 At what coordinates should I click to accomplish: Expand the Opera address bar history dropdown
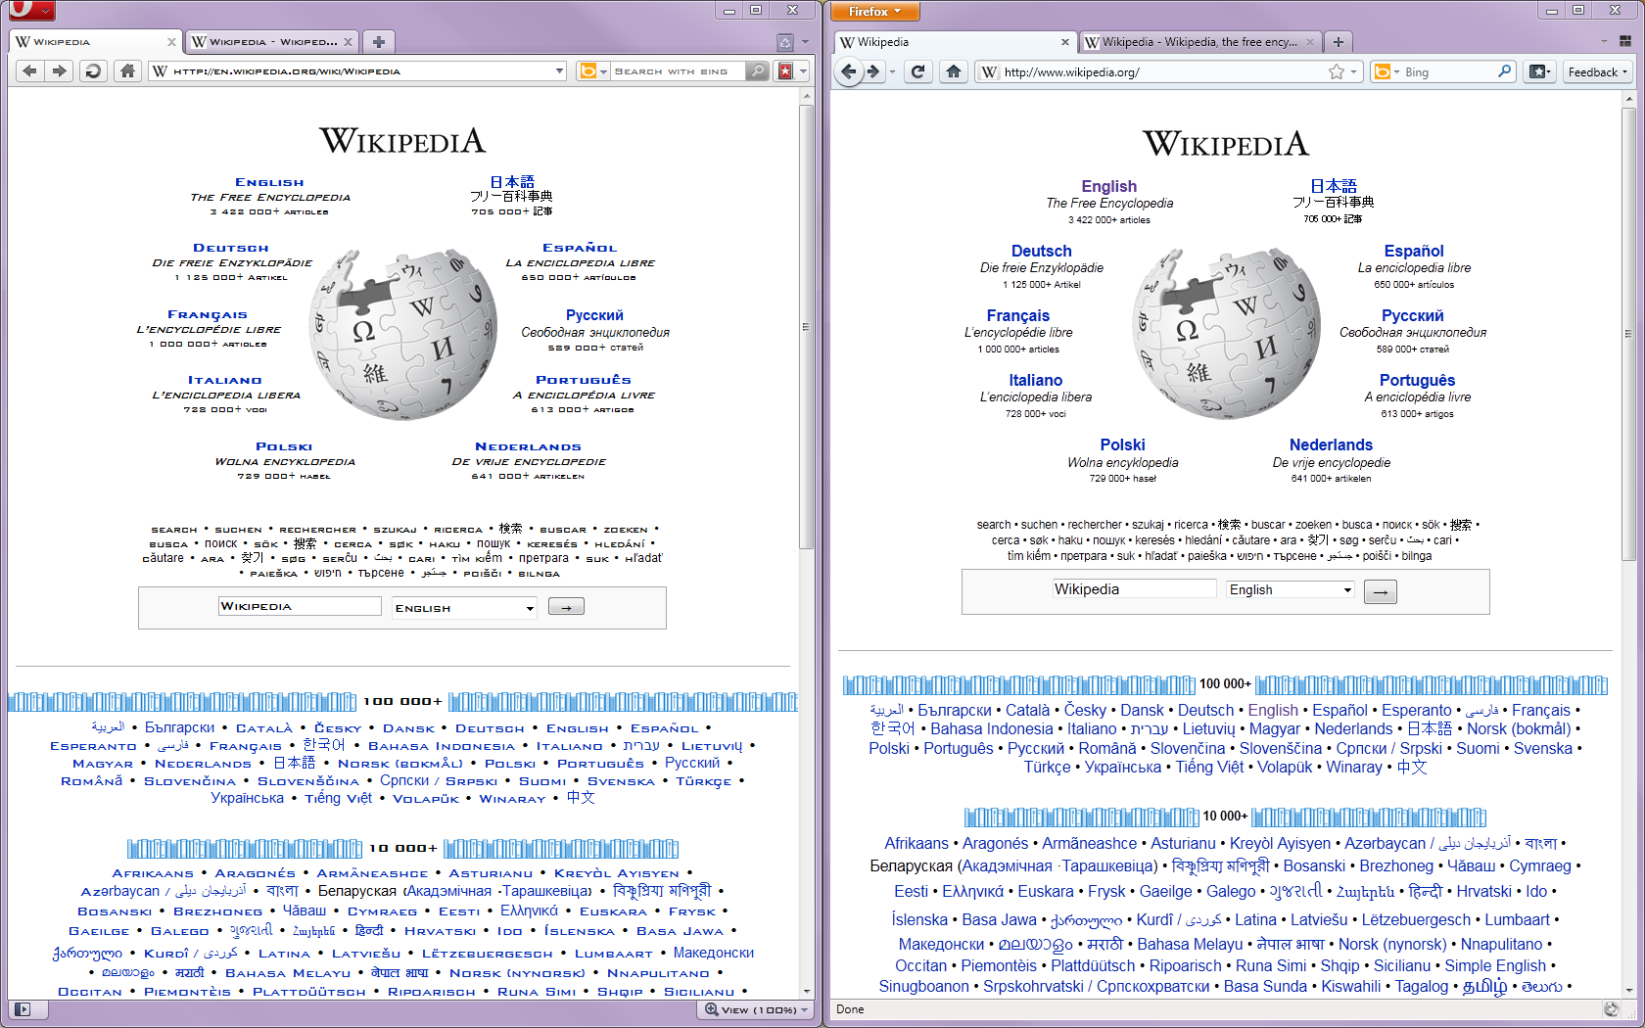560,71
